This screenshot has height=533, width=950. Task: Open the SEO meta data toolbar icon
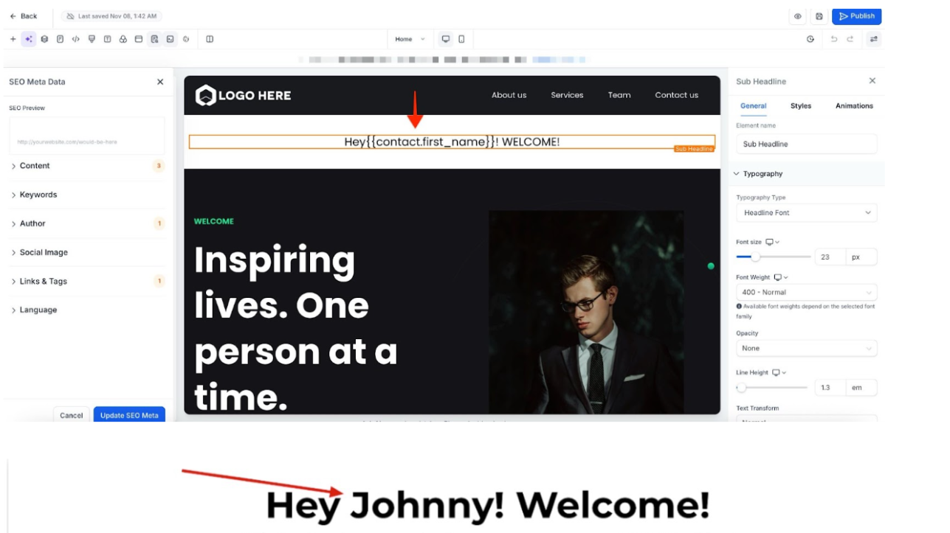pos(154,39)
